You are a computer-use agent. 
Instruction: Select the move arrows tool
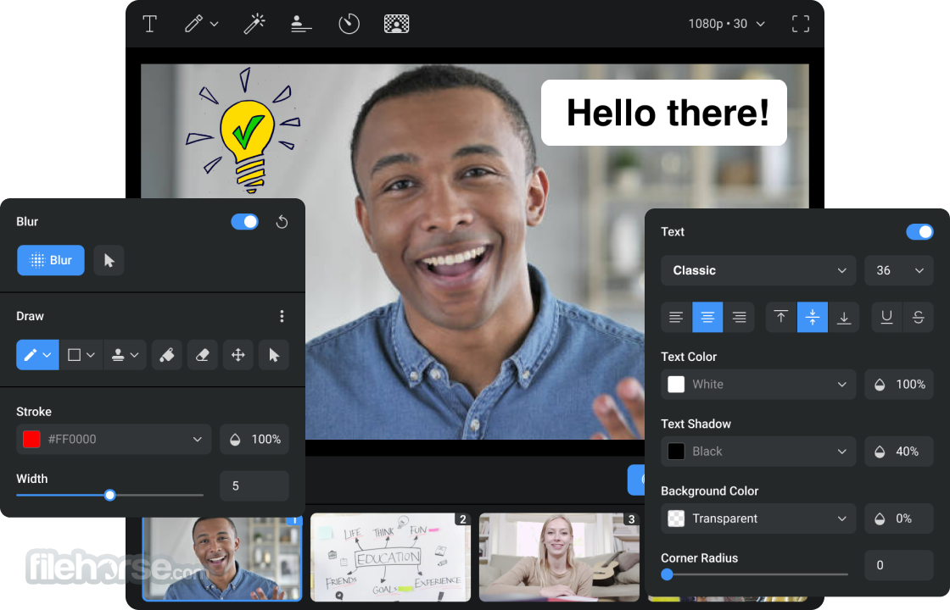pyautogui.click(x=237, y=355)
